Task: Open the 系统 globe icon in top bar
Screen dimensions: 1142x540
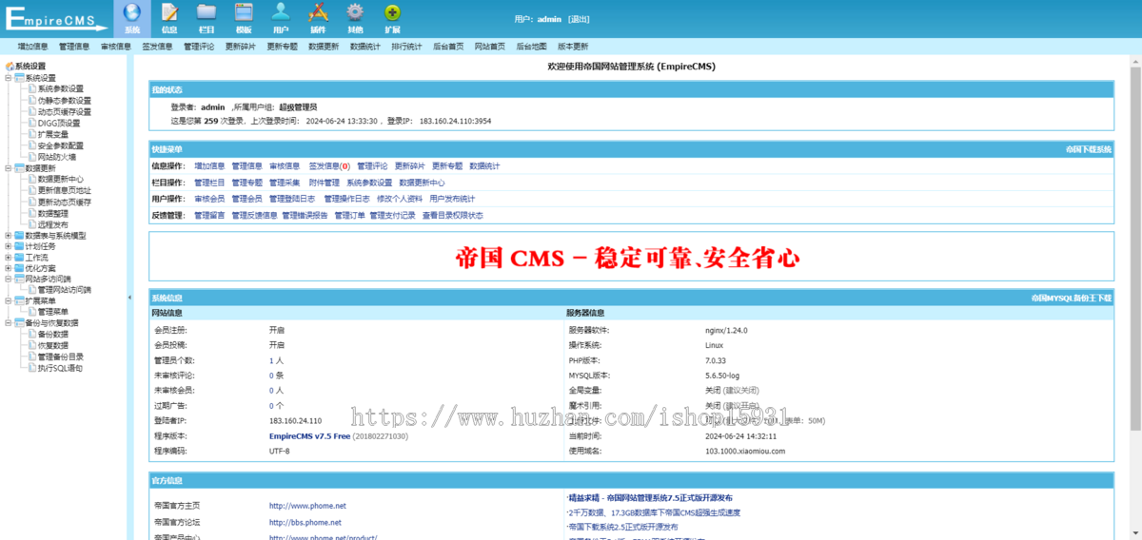Action: (x=132, y=13)
